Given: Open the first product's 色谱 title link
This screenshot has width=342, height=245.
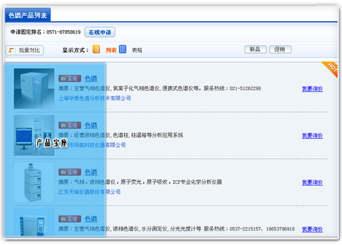Looking at the screenshot, I should coord(91,79).
